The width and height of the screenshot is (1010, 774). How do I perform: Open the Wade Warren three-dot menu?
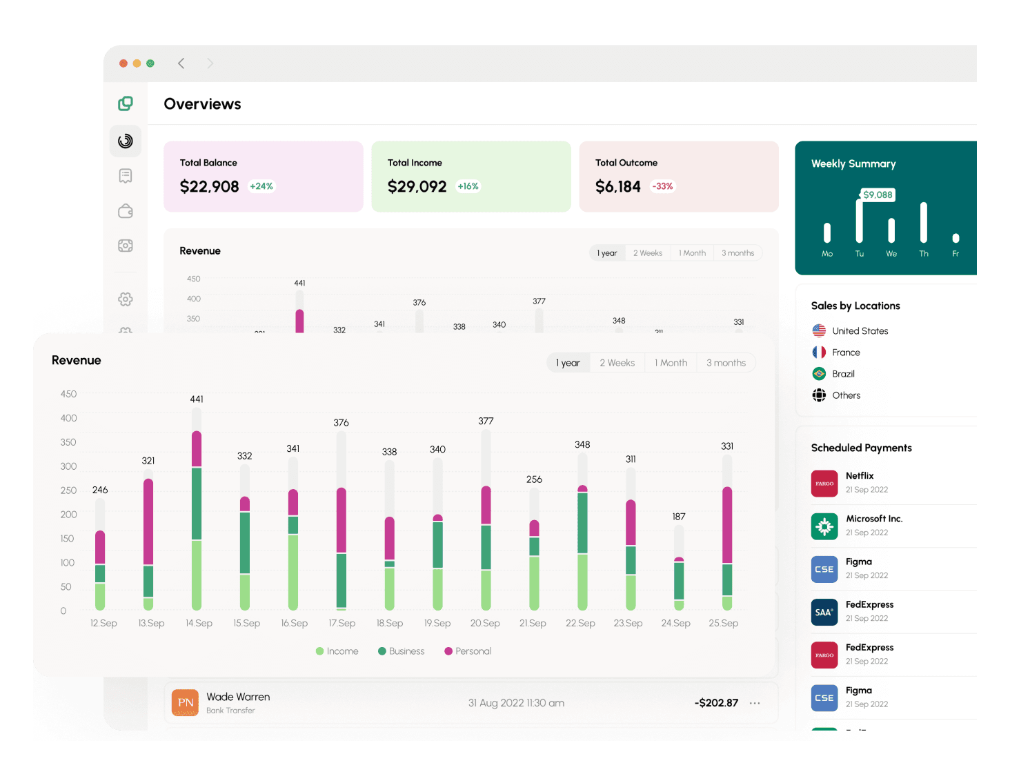(x=755, y=703)
